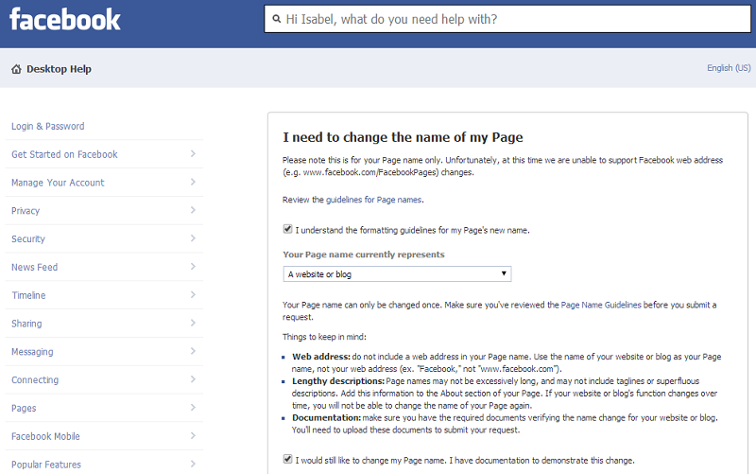756x474 pixels.
Task: Open the Connecting help topic
Action: click(x=35, y=380)
